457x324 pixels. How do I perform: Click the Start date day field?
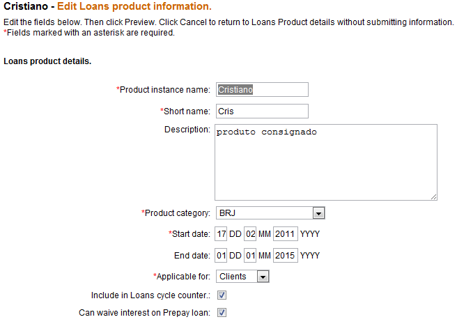click(x=222, y=234)
